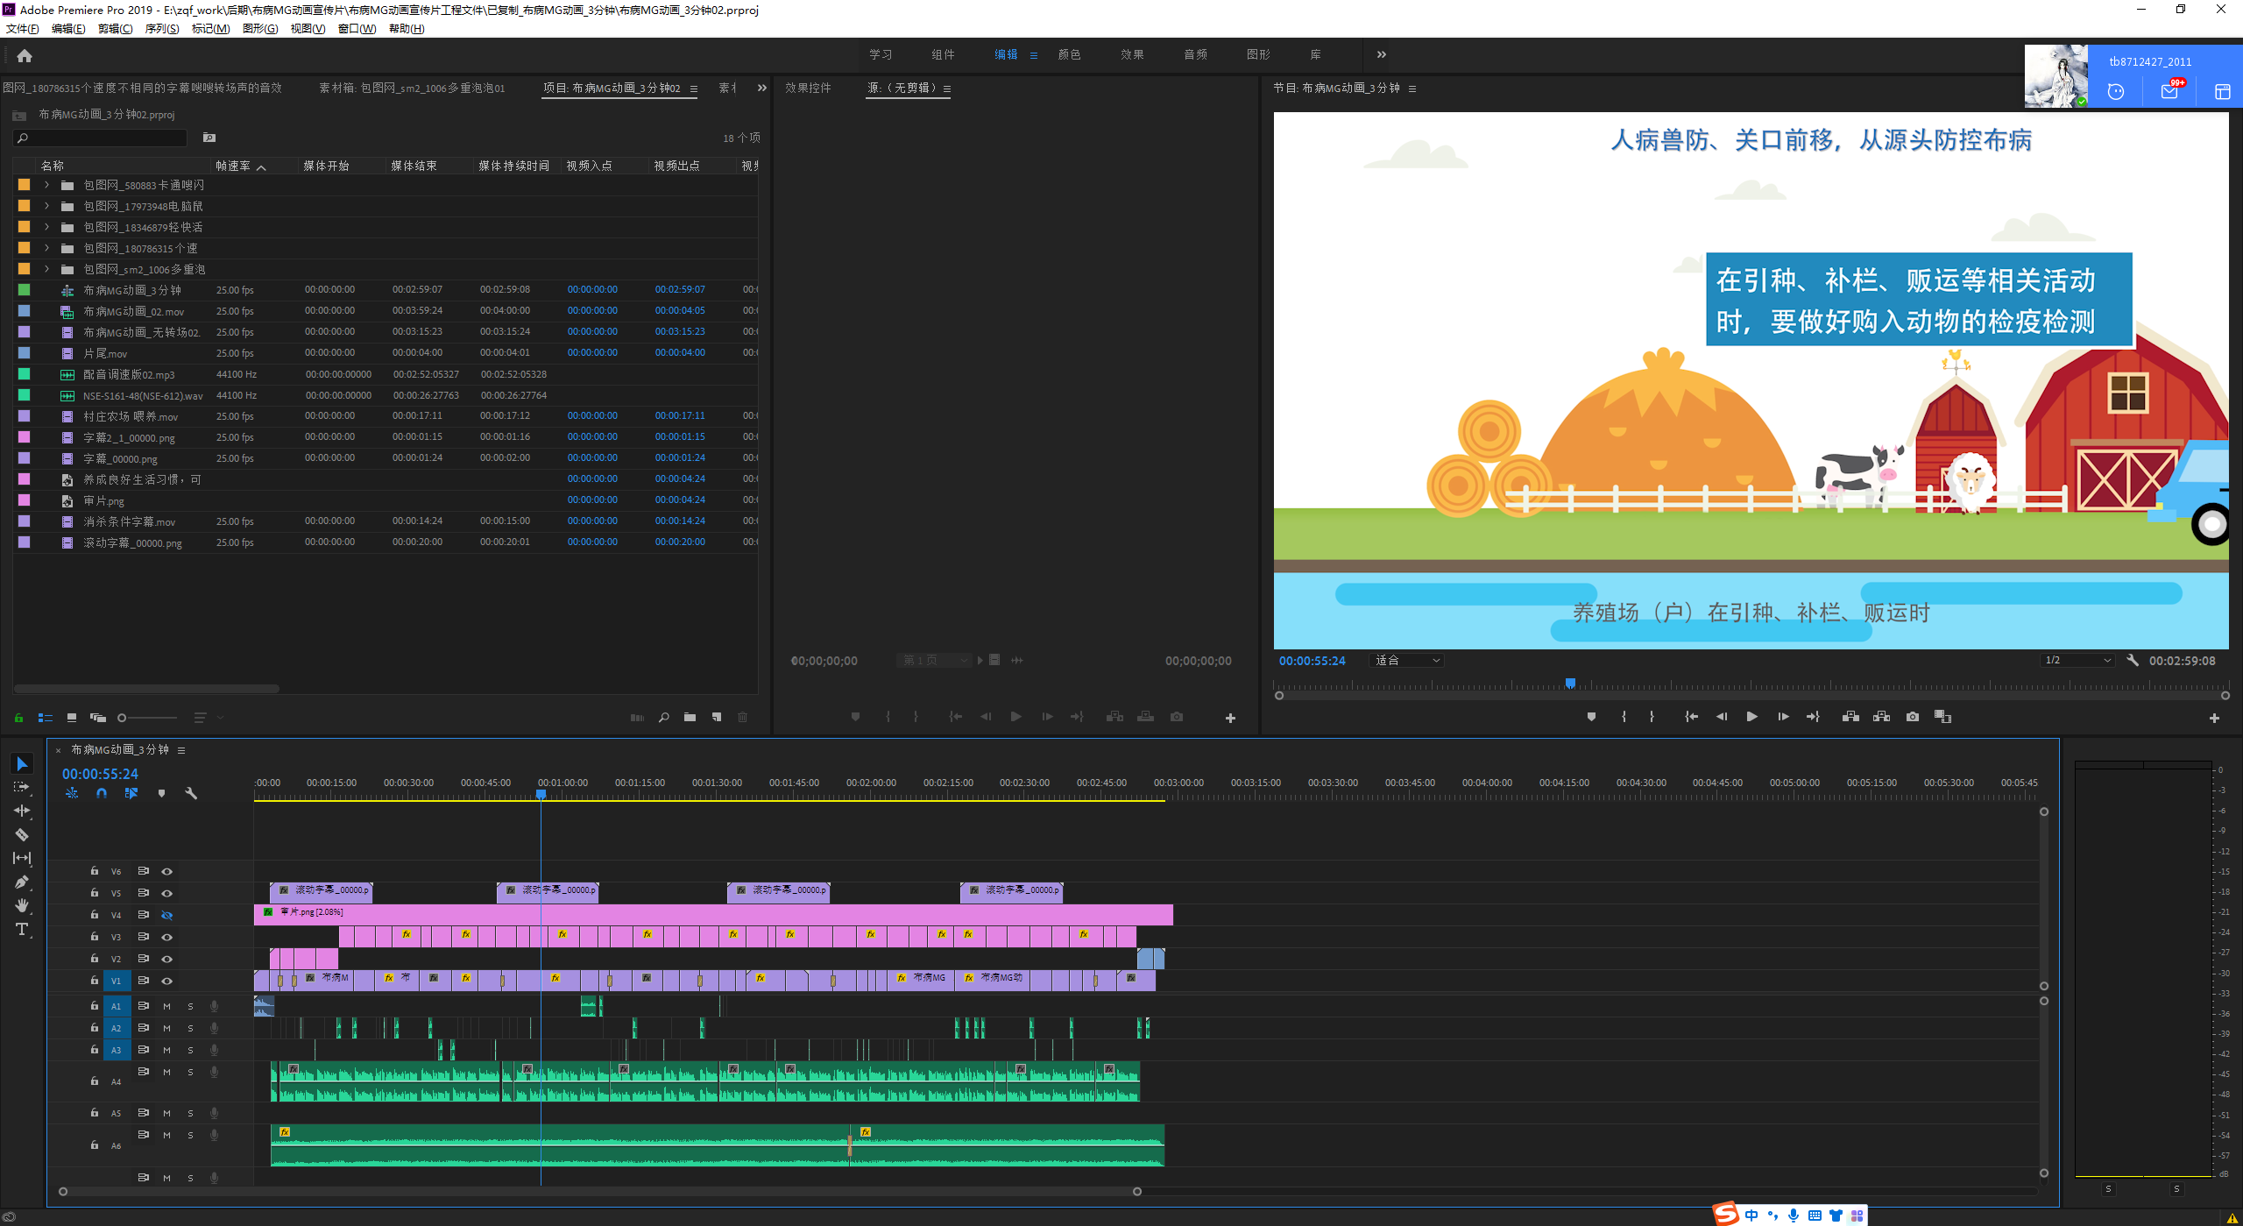The image size is (2243, 1226).
Task: Step forward one frame in program monitor
Action: 1783,717
